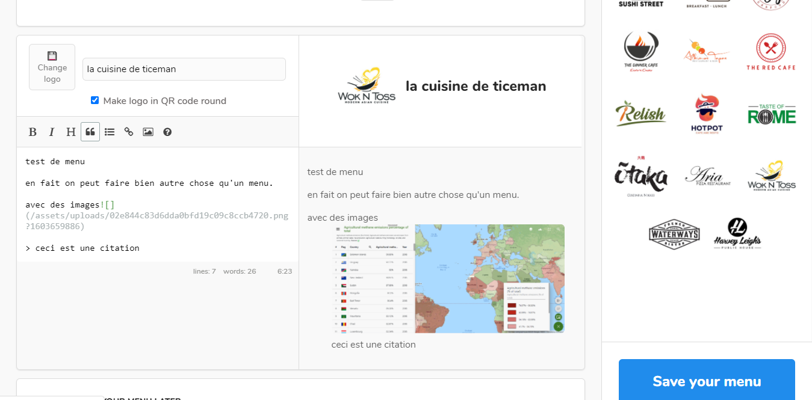Select the Relish logo
This screenshot has width=812, height=400.
(641, 113)
